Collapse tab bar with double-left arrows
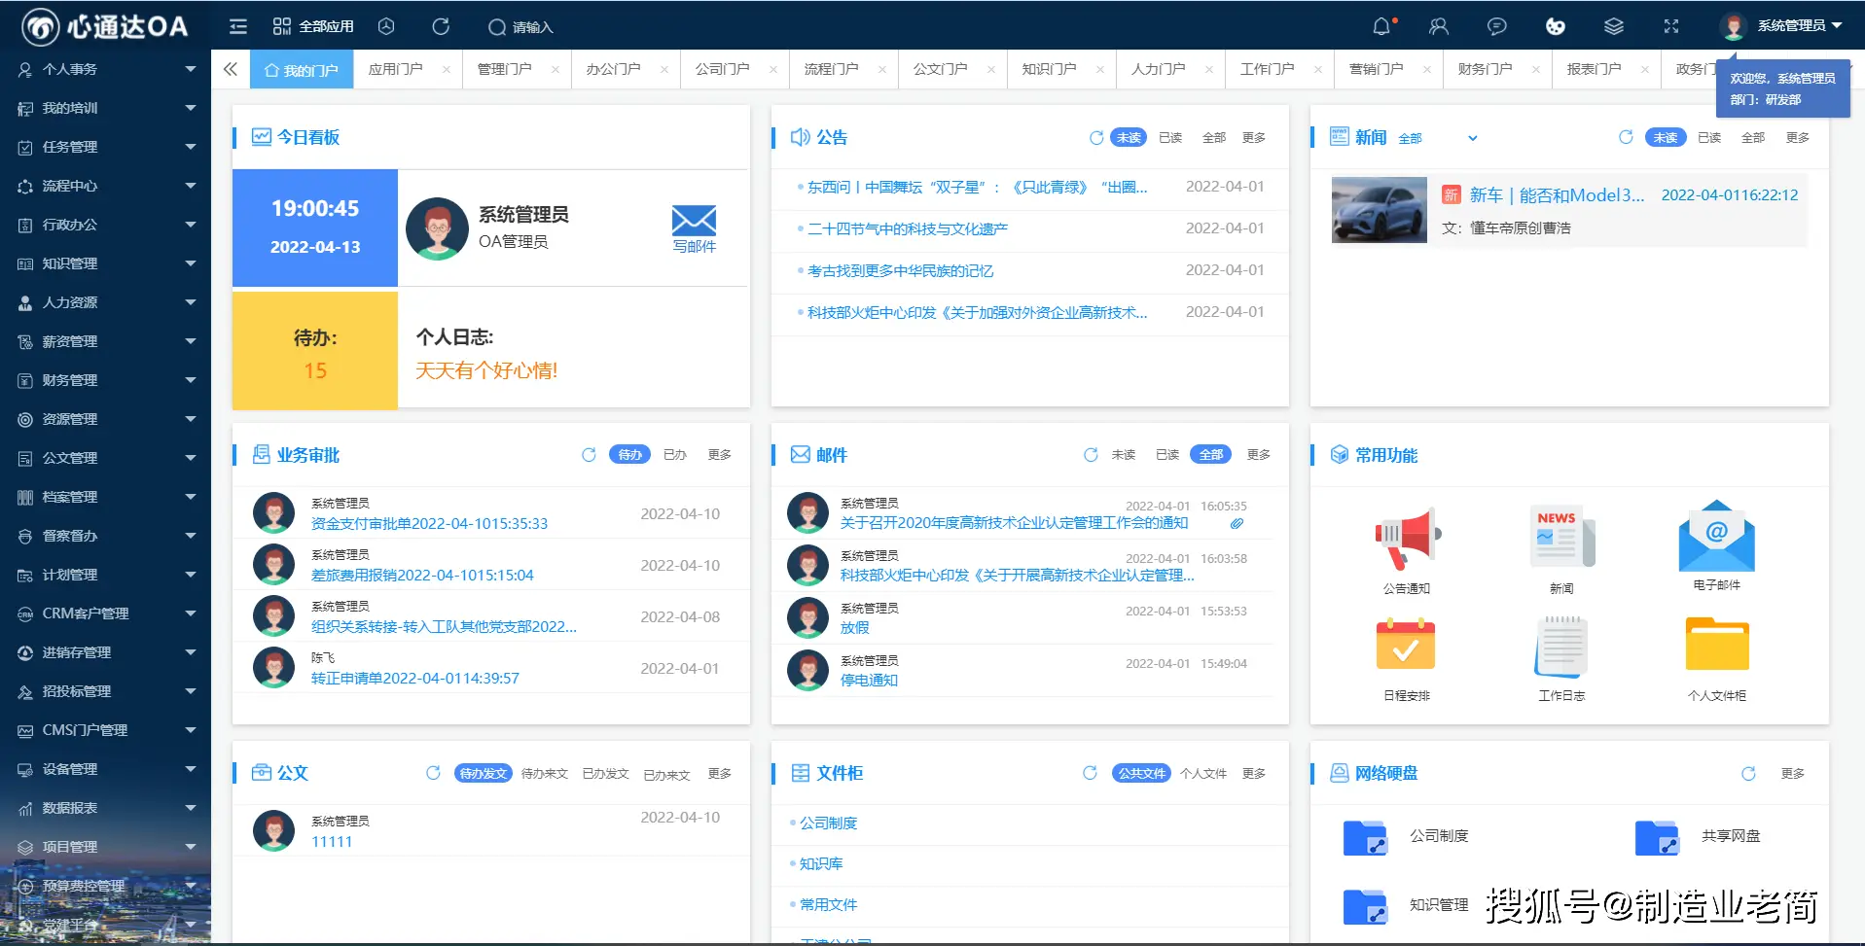 coord(230,69)
